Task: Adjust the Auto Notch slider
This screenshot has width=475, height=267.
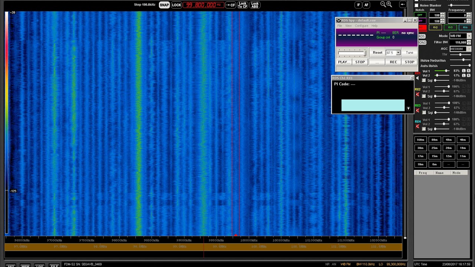Action: click(460, 66)
